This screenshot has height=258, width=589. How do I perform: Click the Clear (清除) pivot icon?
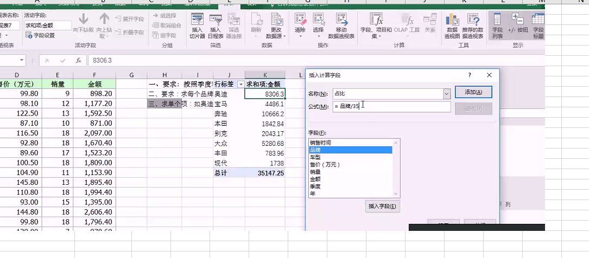pyautogui.click(x=300, y=20)
